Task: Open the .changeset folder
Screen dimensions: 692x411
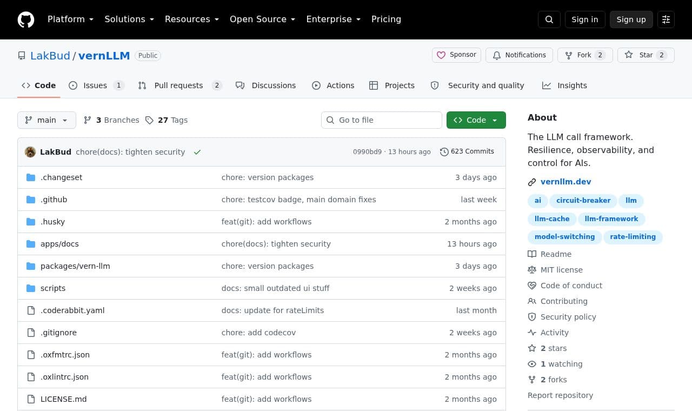Action: click(62, 177)
